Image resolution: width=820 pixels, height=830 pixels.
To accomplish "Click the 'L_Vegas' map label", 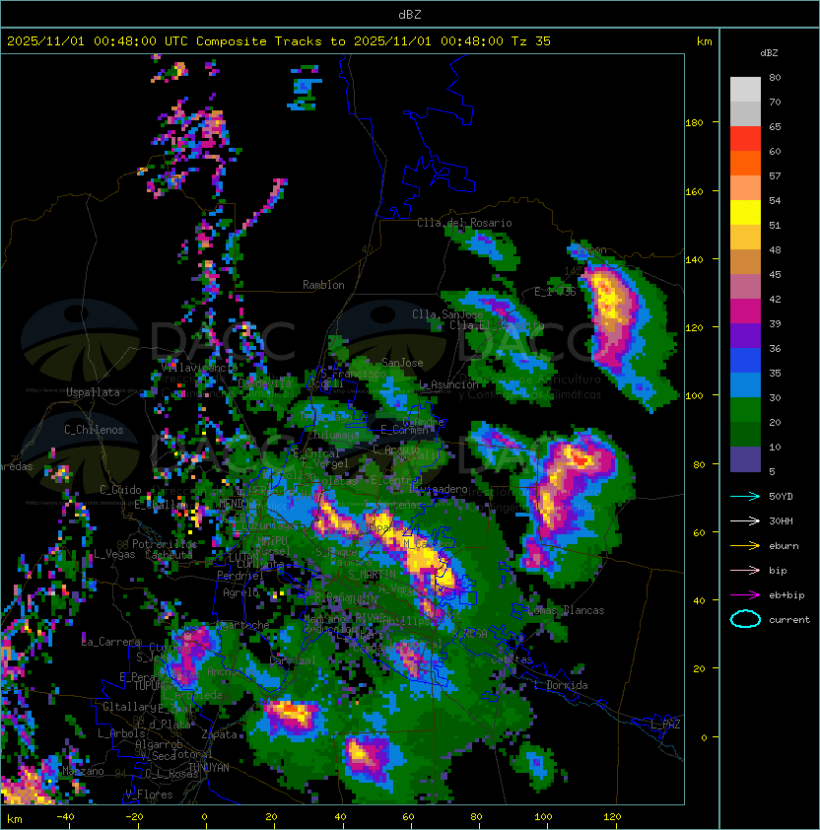I will [x=114, y=554].
